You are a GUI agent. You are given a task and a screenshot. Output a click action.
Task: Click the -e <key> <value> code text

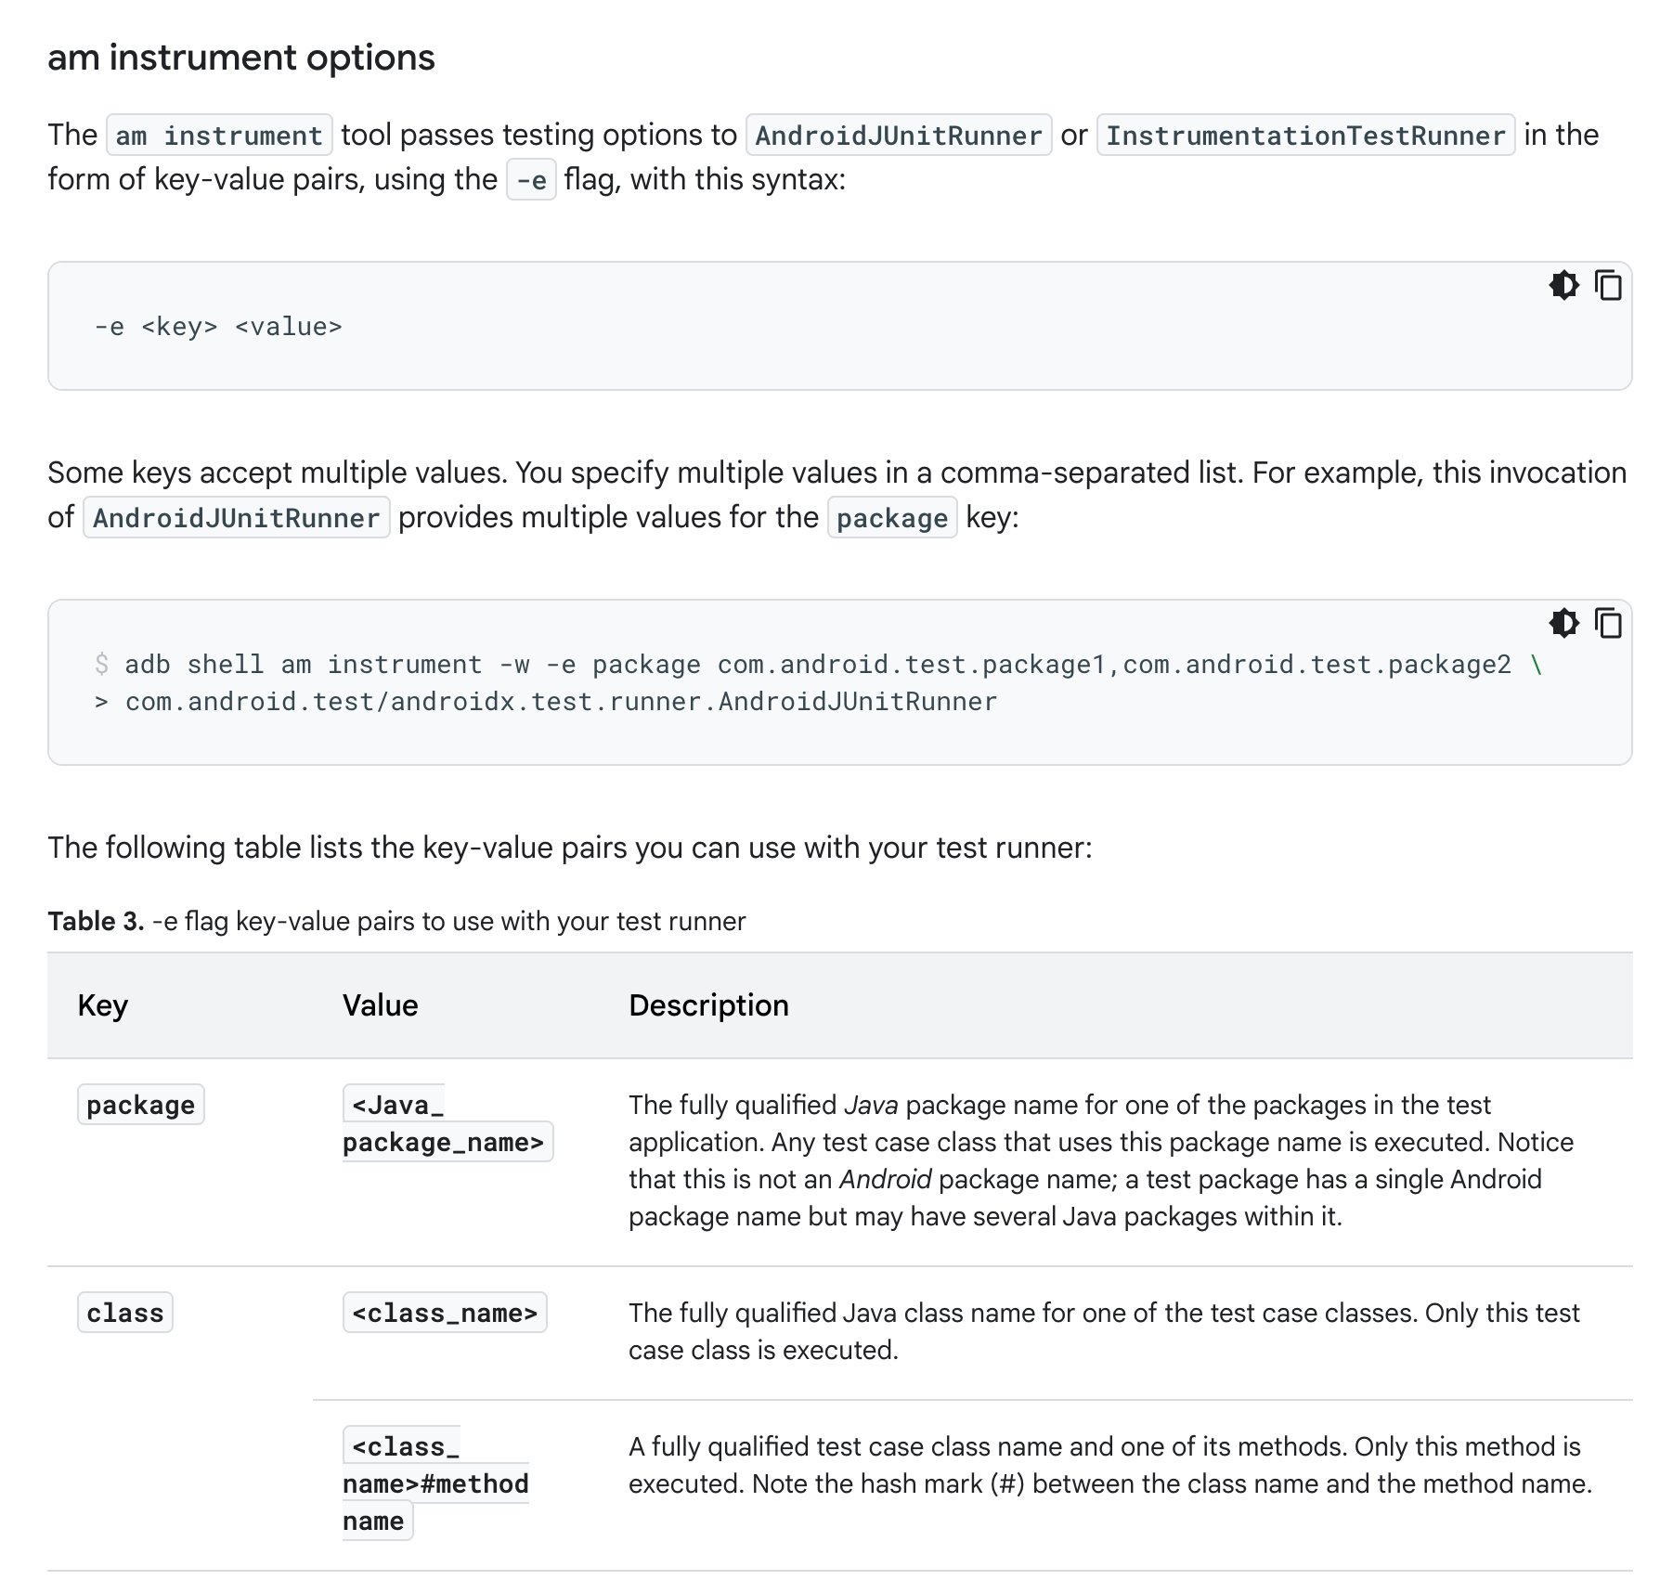[218, 327]
